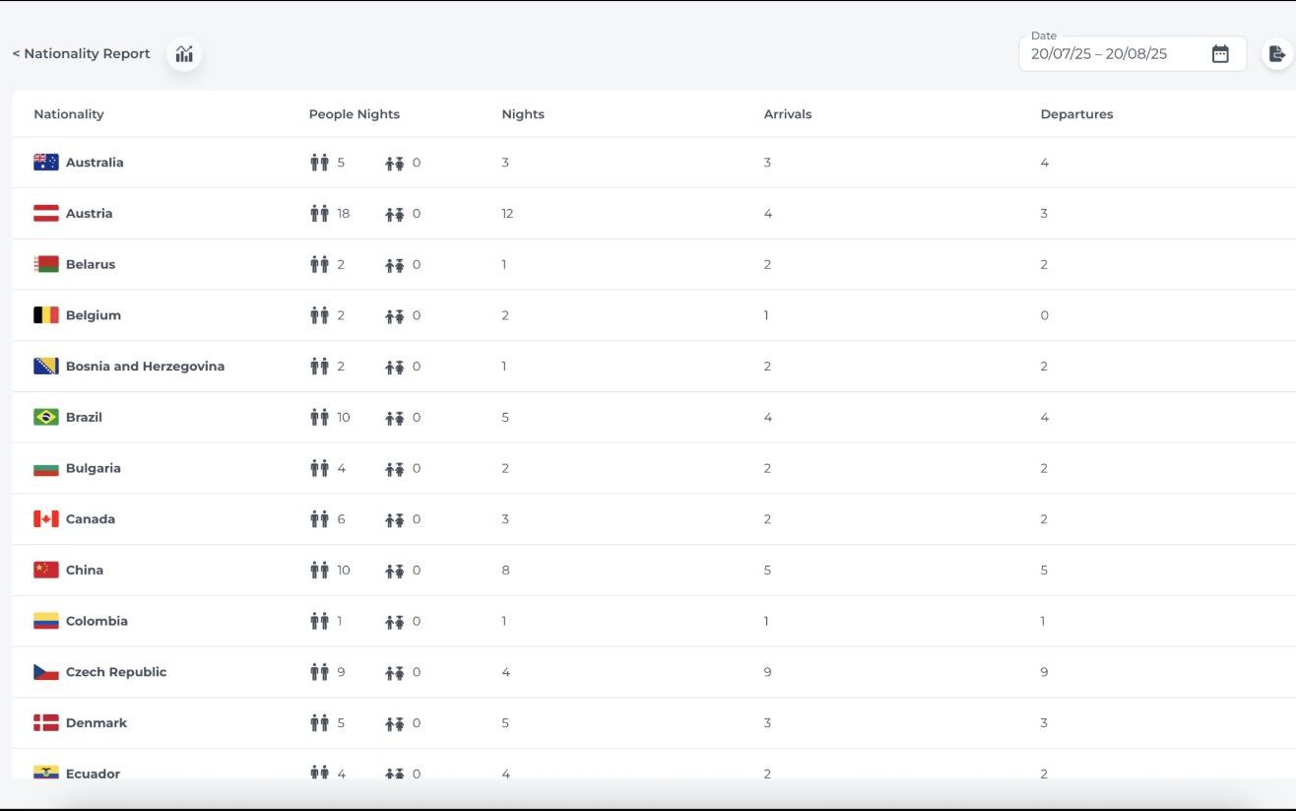Click the adults icon in Austria row
The width and height of the screenshot is (1296, 811).
tap(319, 213)
